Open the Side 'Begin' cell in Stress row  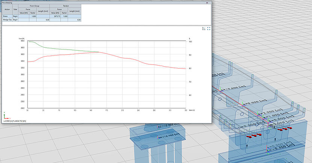[15, 16]
